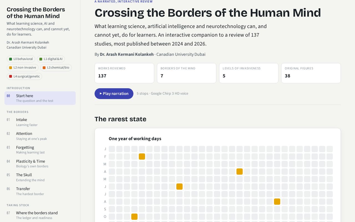
Task: Click the '5 stops · Google Chirp 3 HD voice' text
Action: pyautogui.click(x=163, y=94)
